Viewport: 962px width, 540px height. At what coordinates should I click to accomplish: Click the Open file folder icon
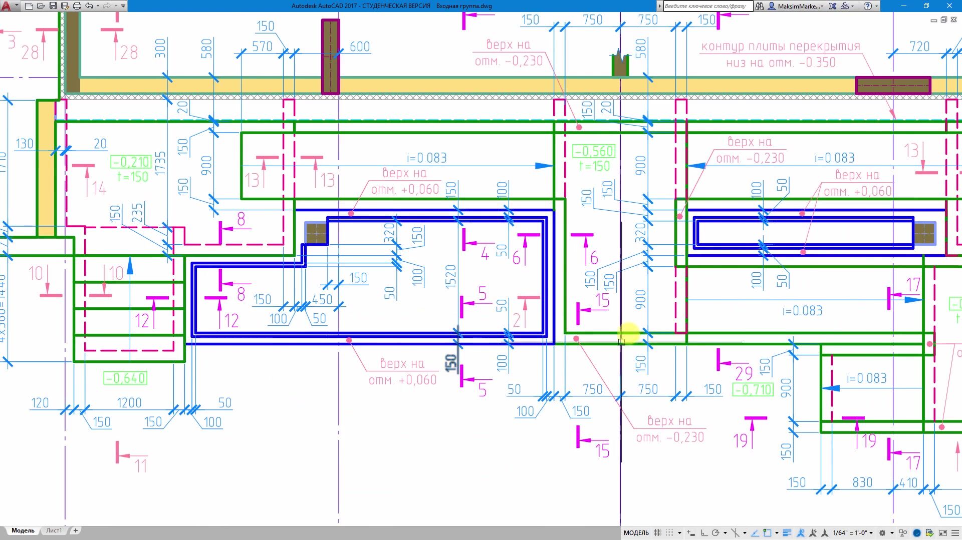(41, 6)
